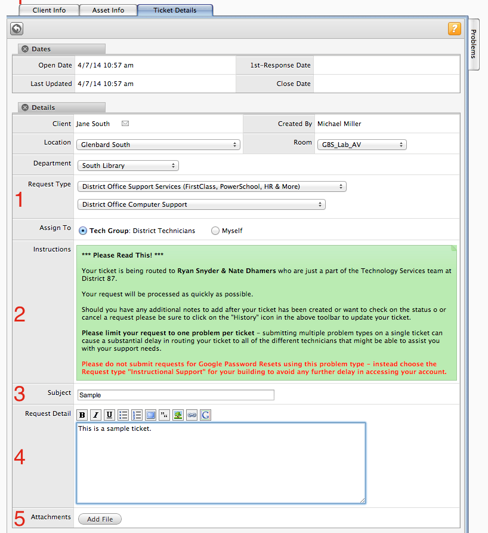Viewport: 488px width, 533px height.
Task: Insert a numbered list
Action: click(x=137, y=415)
